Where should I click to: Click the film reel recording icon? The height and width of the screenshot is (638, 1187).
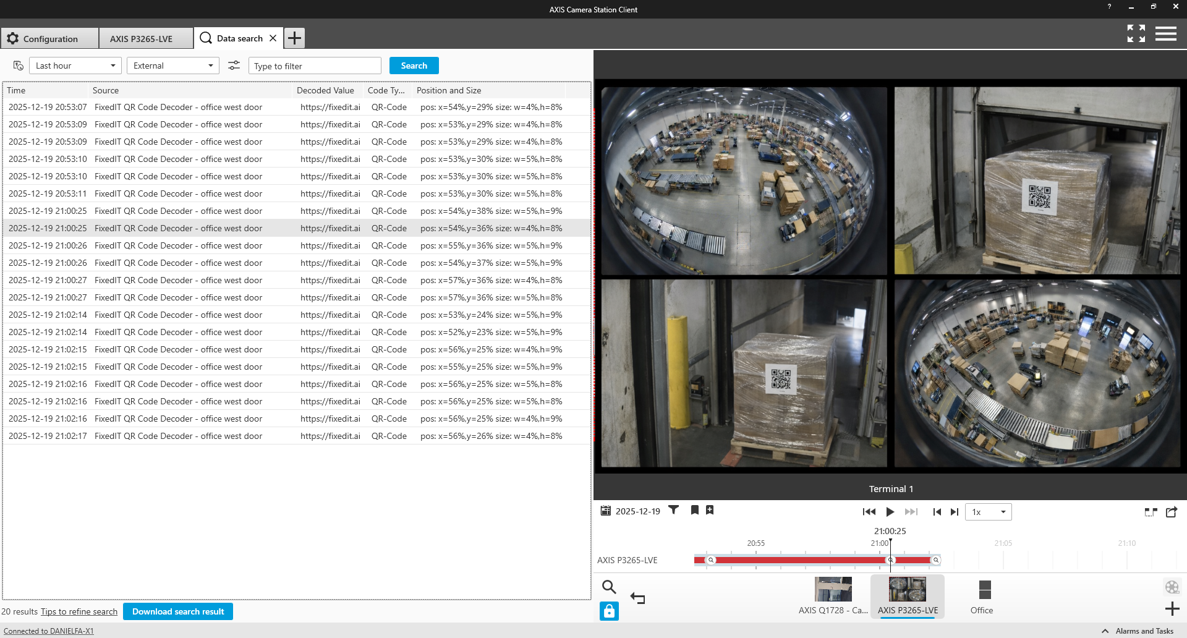(1172, 587)
